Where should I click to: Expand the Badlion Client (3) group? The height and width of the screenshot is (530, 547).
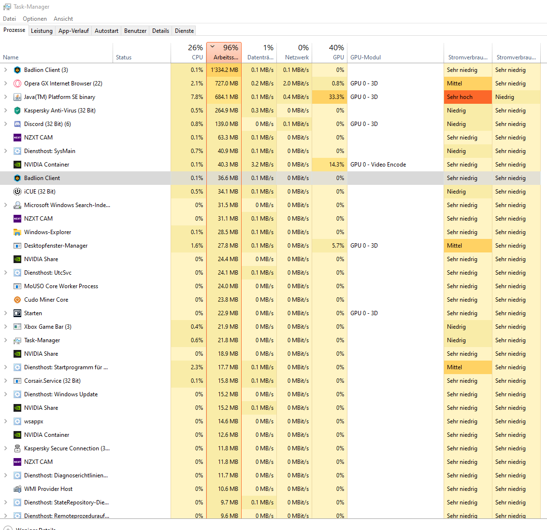pyautogui.click(x=6, y=70)
